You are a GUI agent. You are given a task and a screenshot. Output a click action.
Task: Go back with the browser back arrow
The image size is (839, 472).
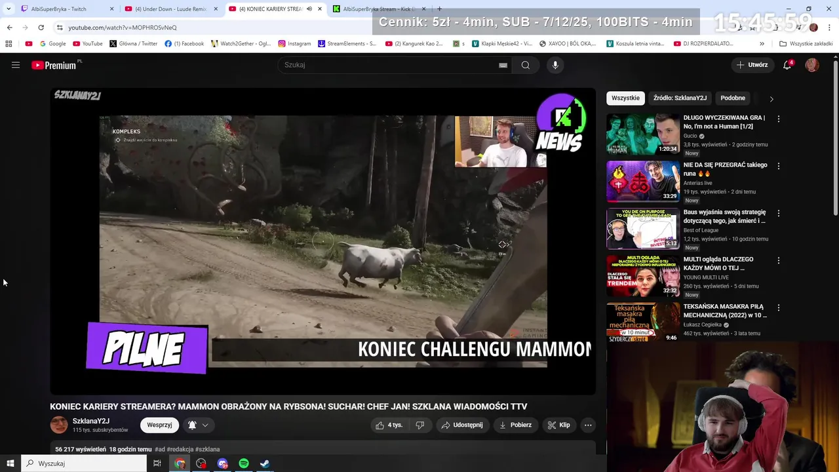point(9,28)
